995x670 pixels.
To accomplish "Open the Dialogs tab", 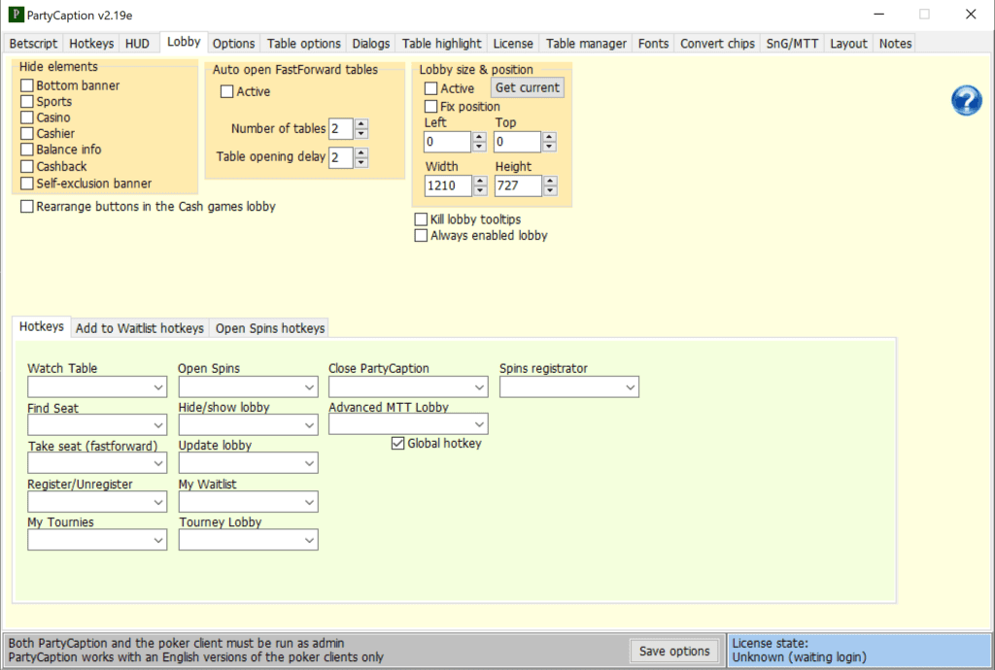I will coord(371,43).
